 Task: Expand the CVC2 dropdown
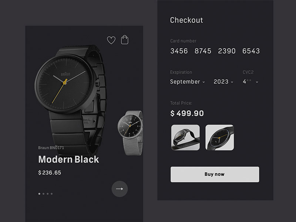coord(250,82)
